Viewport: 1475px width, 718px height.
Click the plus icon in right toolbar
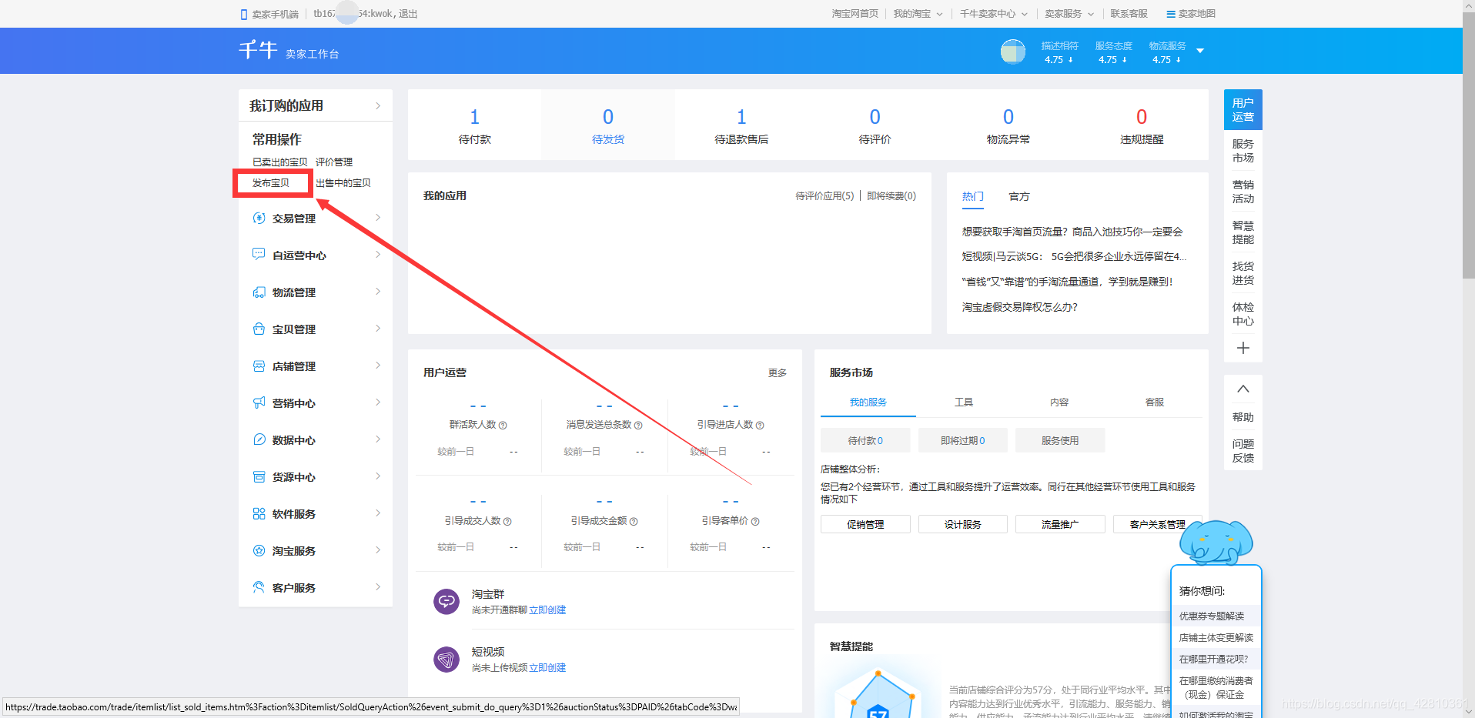[1243, 348]
